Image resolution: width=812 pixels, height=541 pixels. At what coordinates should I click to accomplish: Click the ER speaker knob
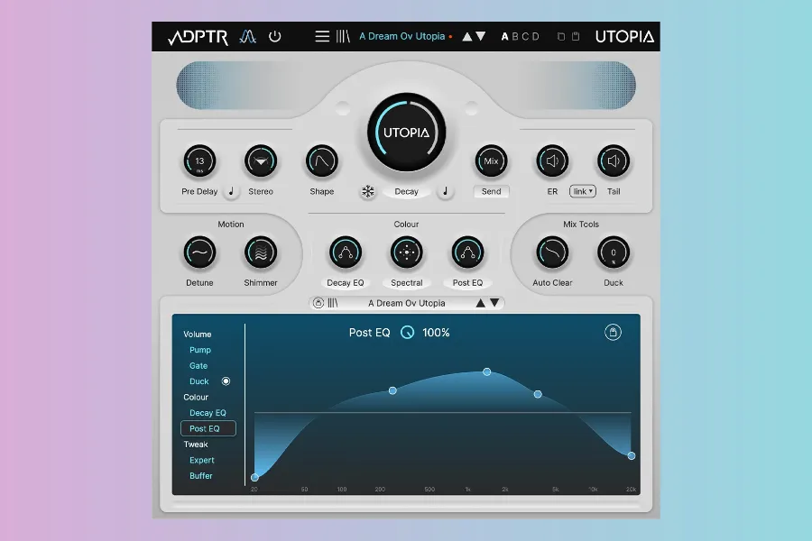[552, 161]
